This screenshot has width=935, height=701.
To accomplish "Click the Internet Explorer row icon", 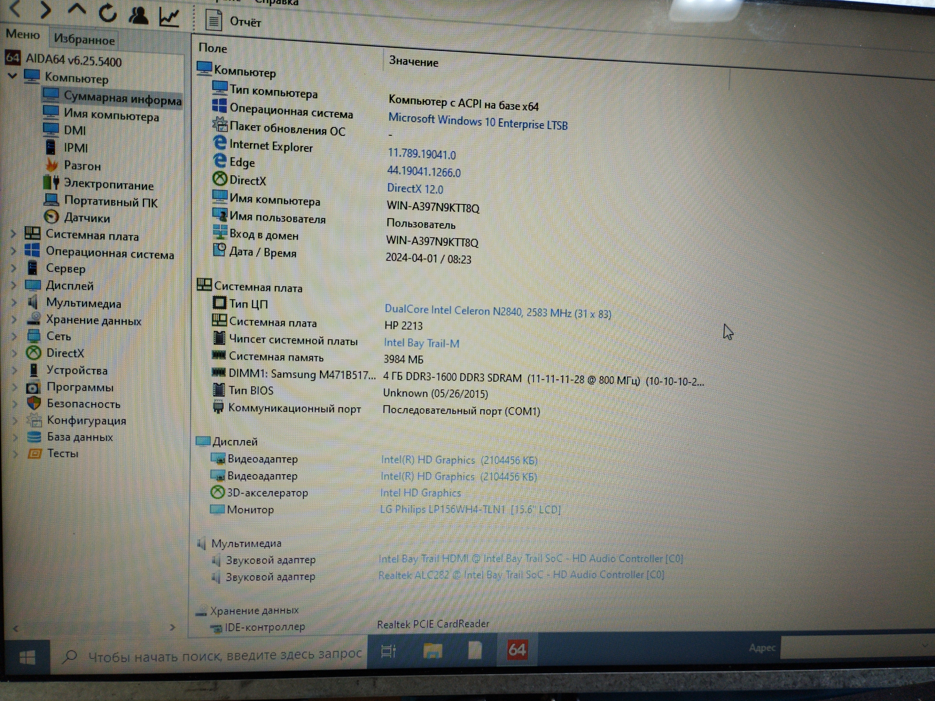I will [220, 143].
